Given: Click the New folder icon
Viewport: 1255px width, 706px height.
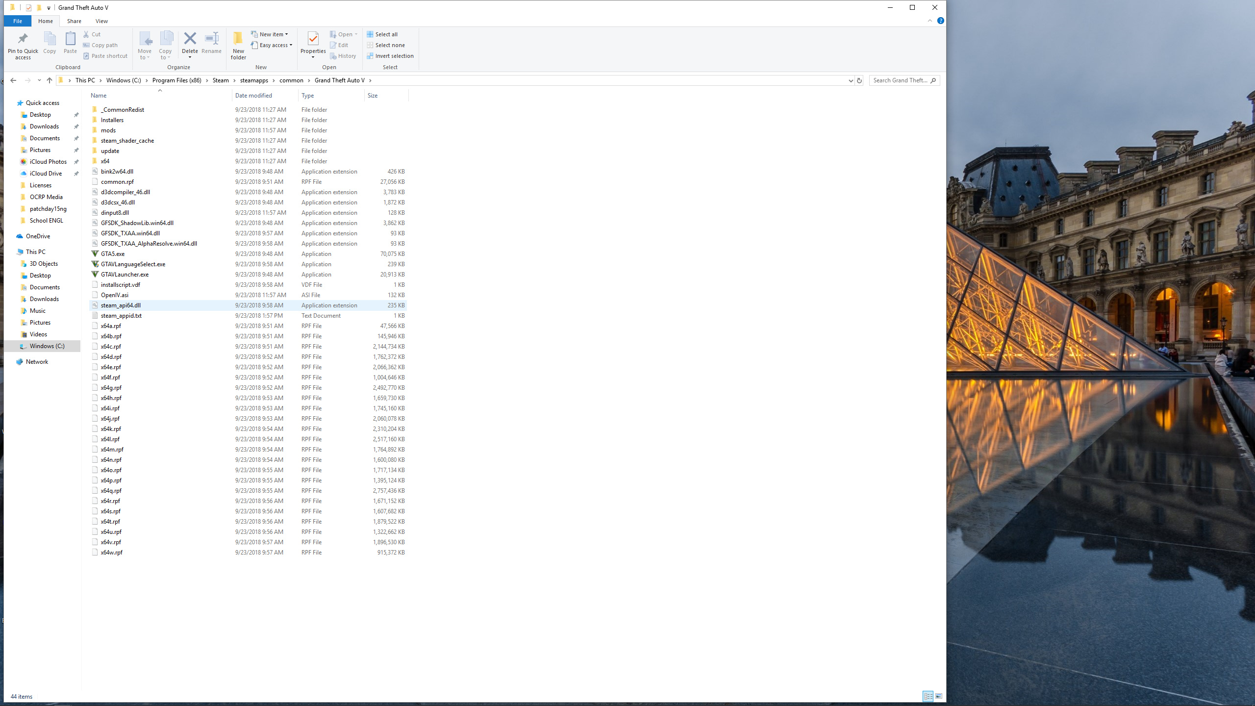Looking at the screenshot, I should [238, 39].
